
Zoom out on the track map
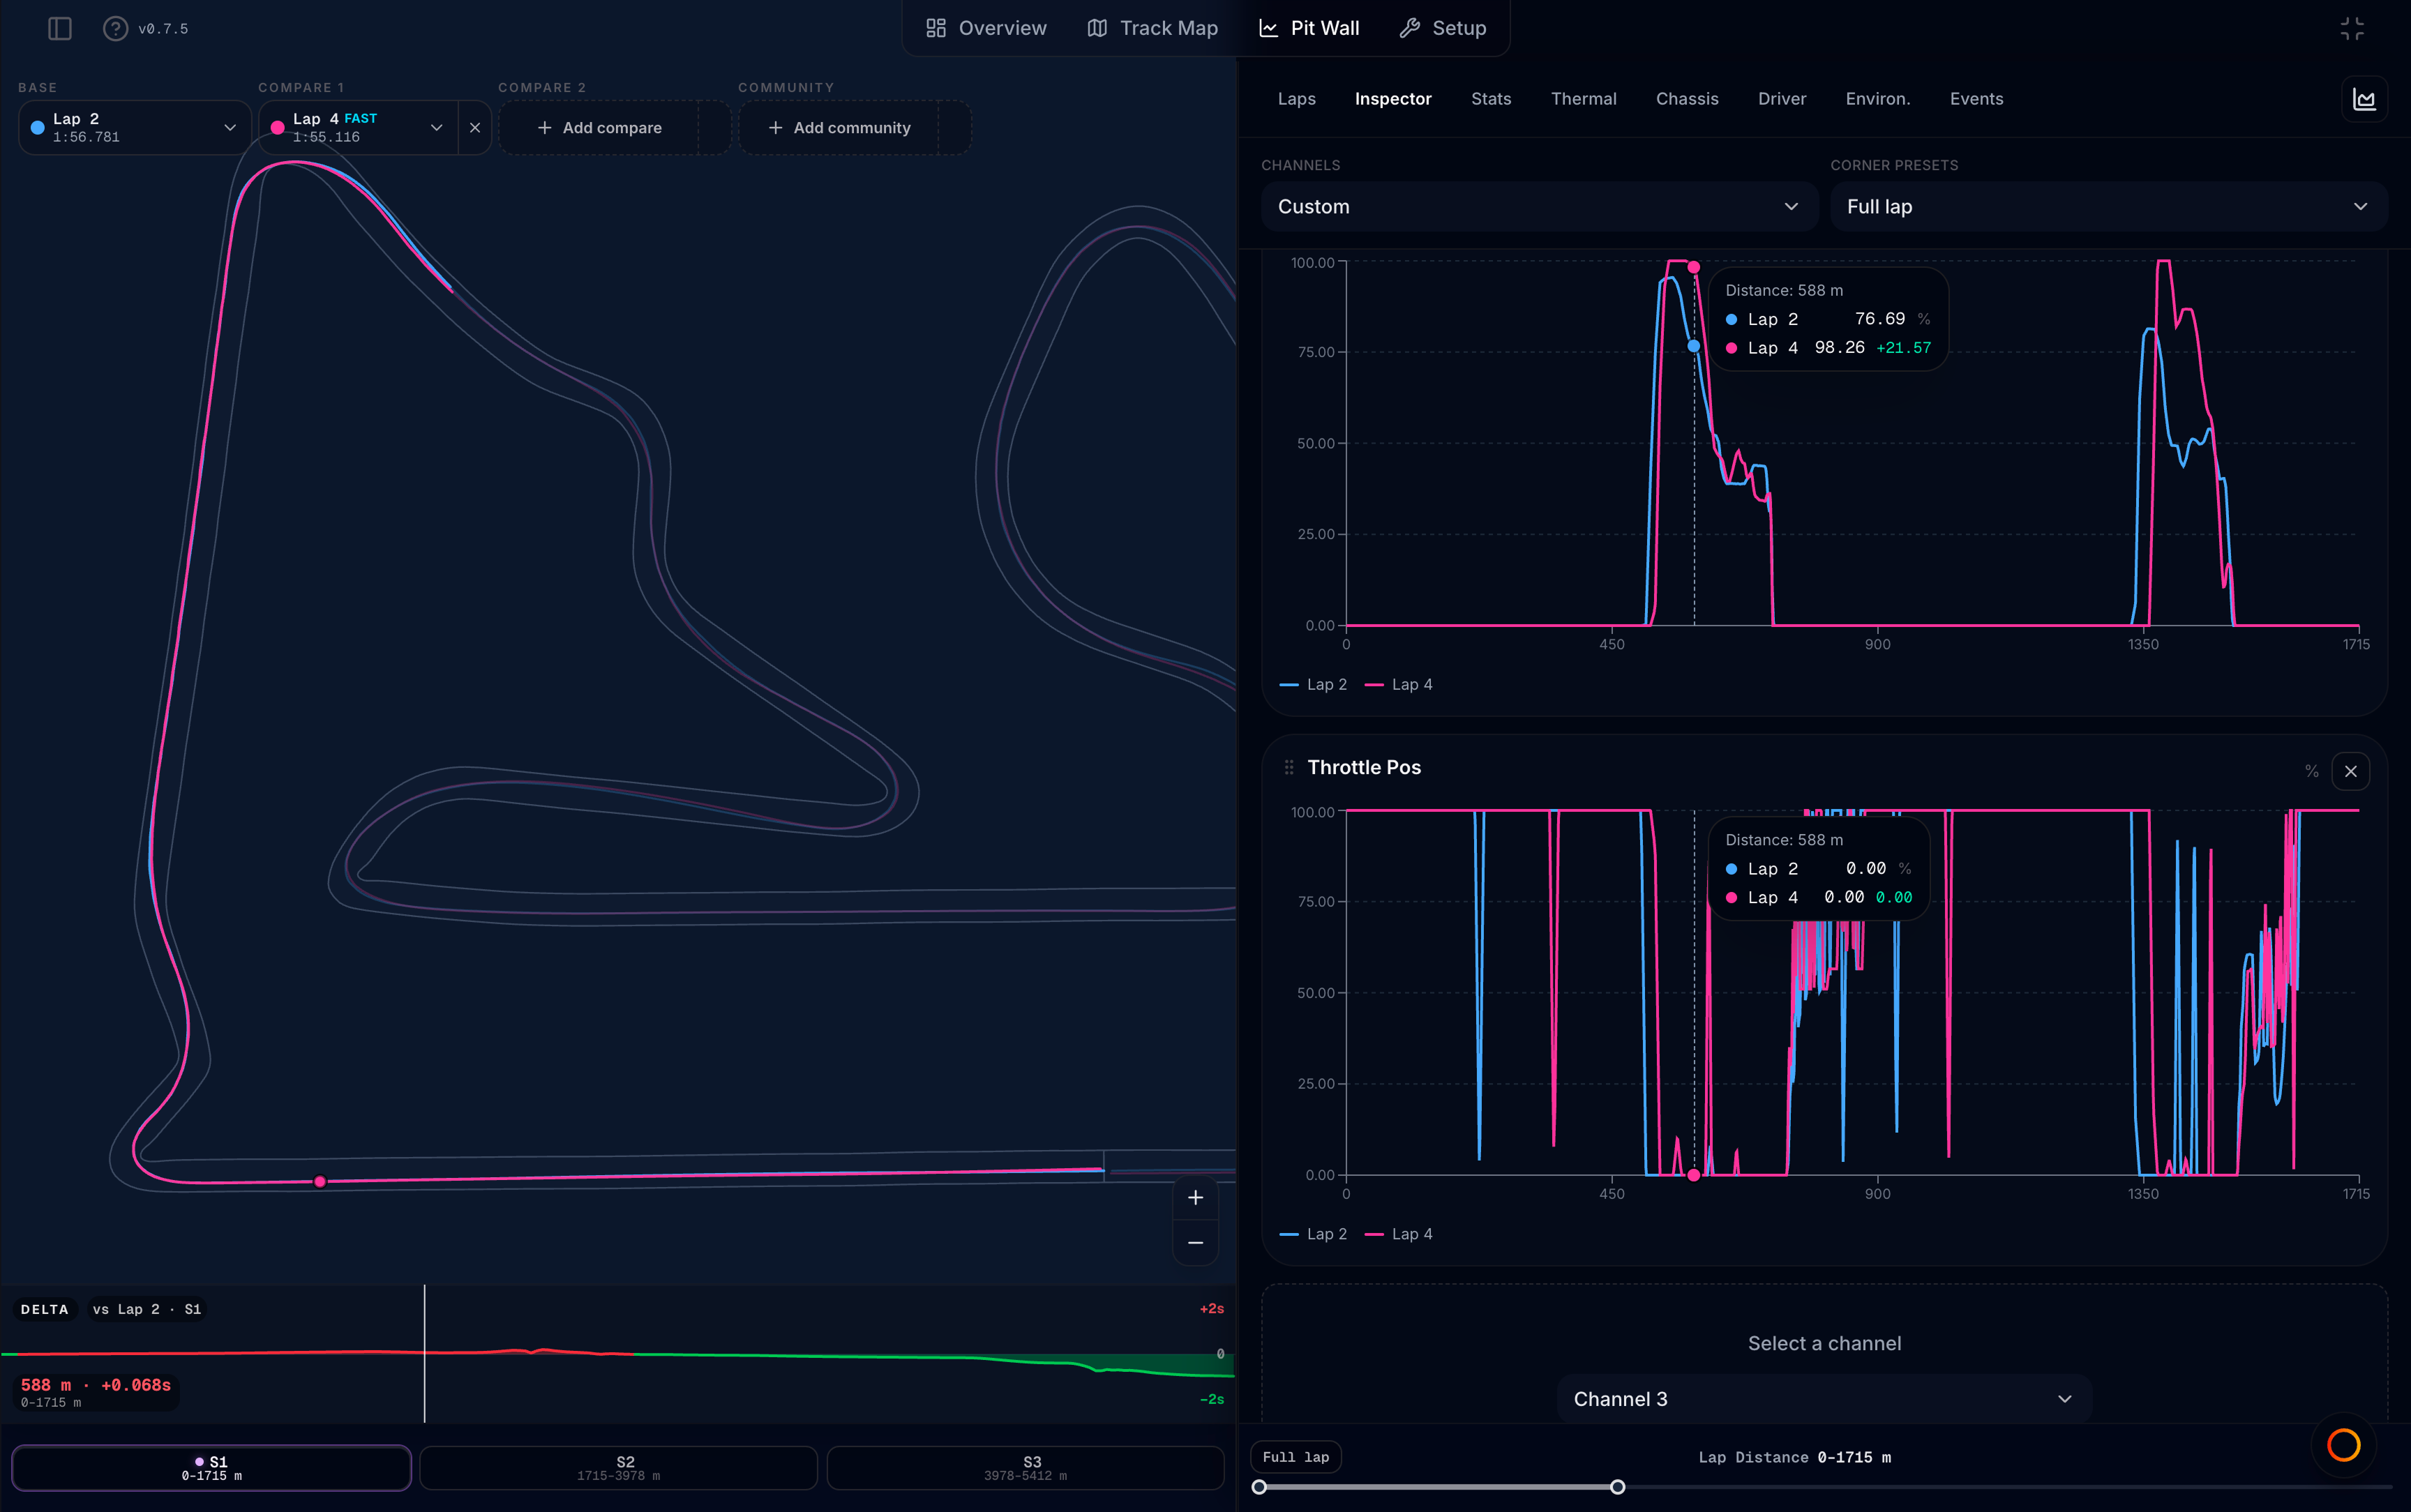[x=1195, y=1242]
